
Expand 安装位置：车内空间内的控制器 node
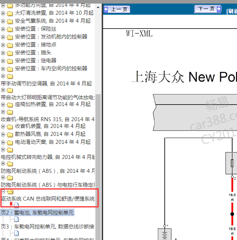(3, 69)
